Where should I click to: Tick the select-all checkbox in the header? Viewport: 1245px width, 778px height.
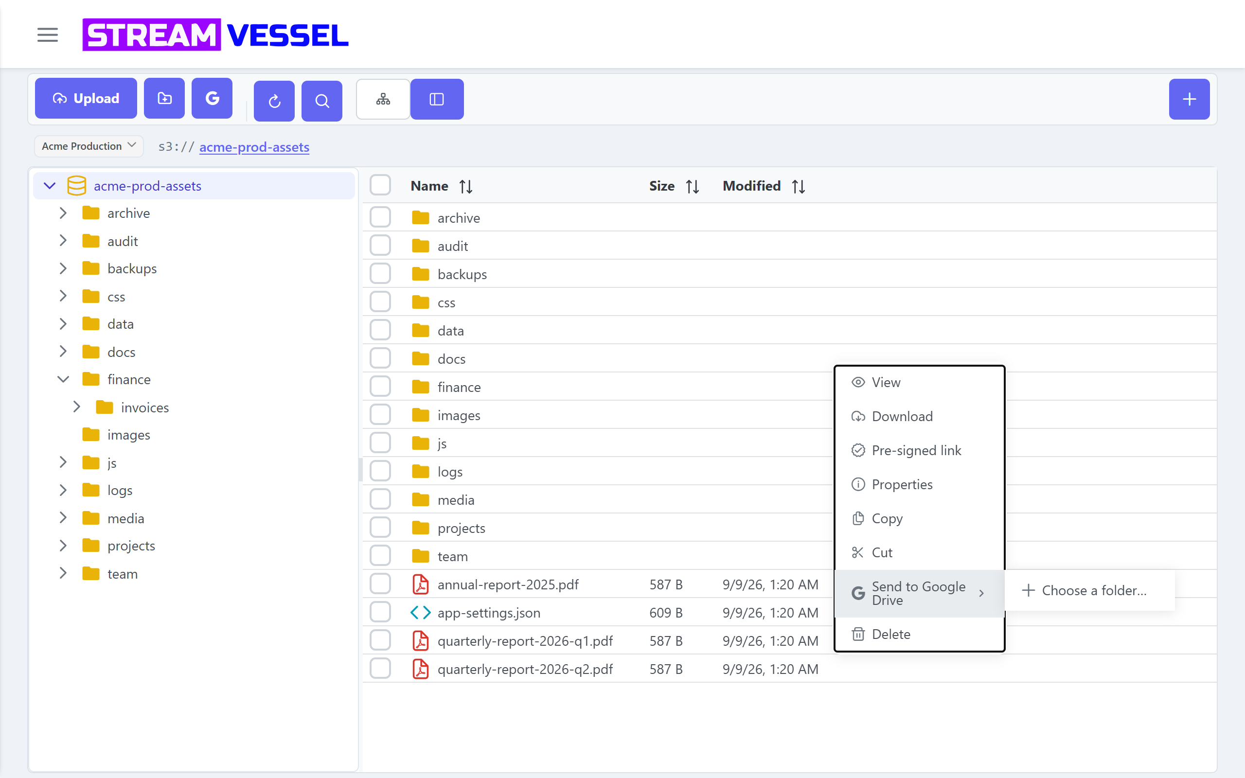380,185
